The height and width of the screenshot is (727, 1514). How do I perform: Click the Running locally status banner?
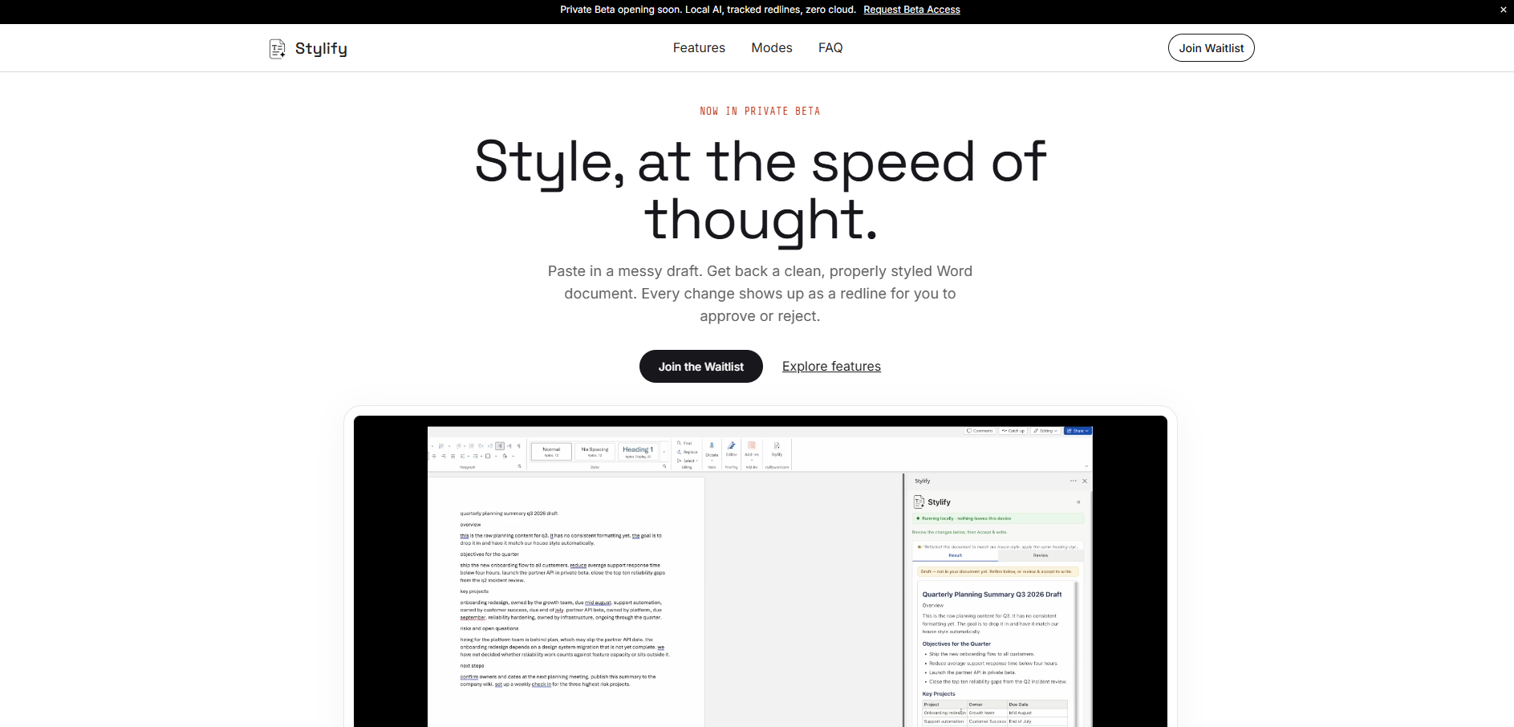coord(998,518)
